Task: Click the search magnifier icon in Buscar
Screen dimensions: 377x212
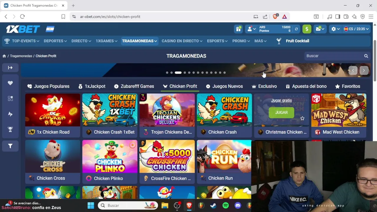Action: [x=366, y=56]
